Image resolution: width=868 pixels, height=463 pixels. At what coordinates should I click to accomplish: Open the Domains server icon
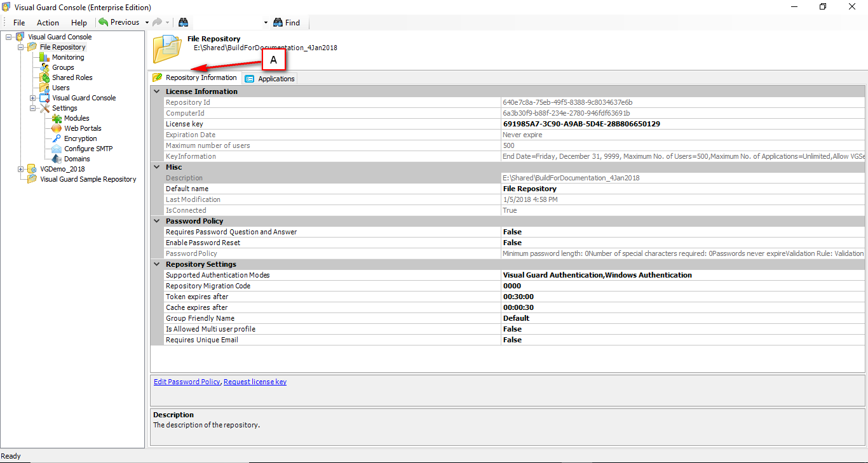pos(57,159)
